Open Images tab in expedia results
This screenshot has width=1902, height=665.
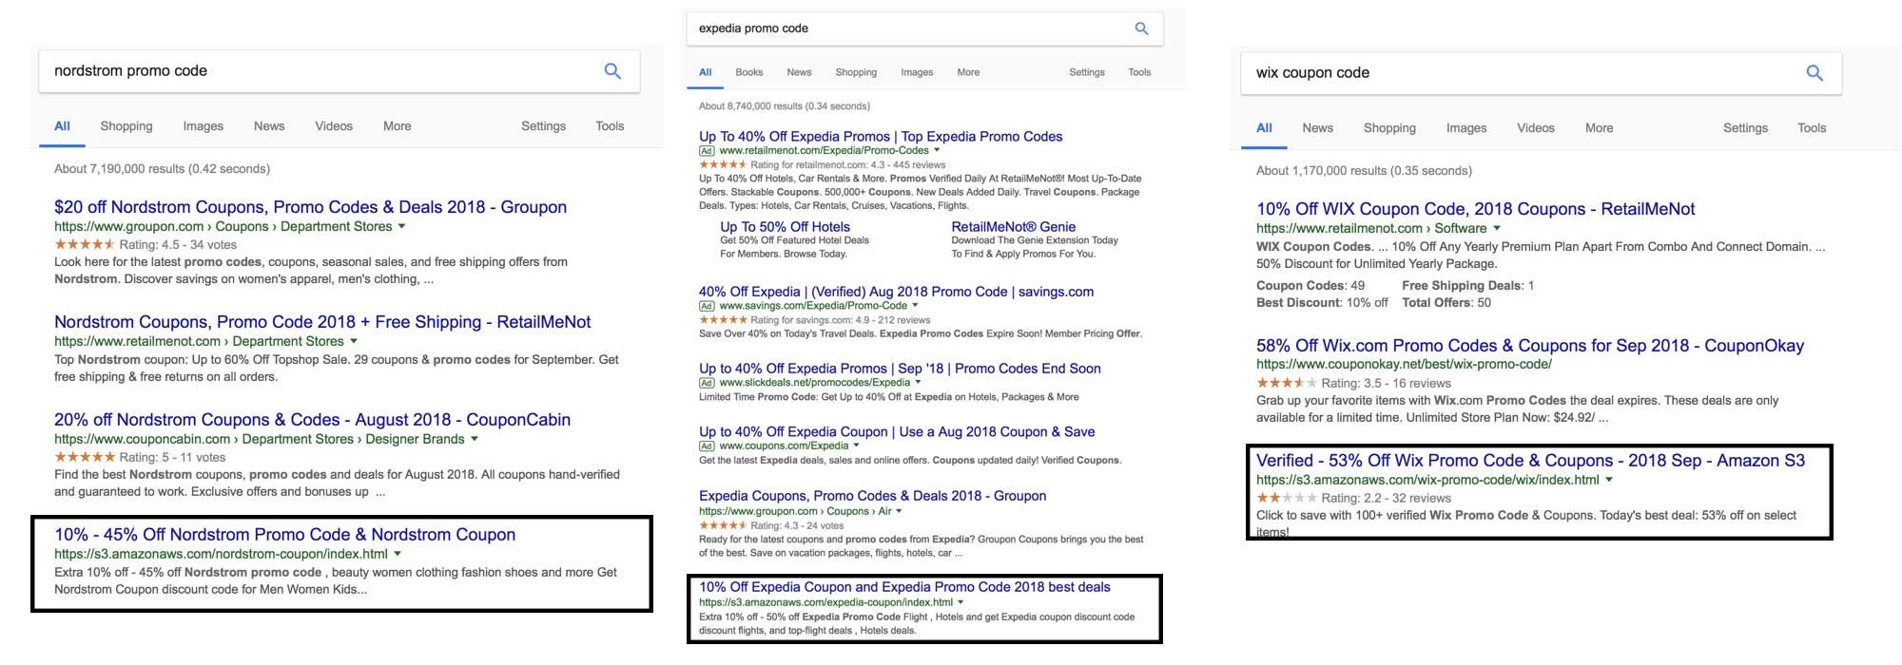(917, 72)
